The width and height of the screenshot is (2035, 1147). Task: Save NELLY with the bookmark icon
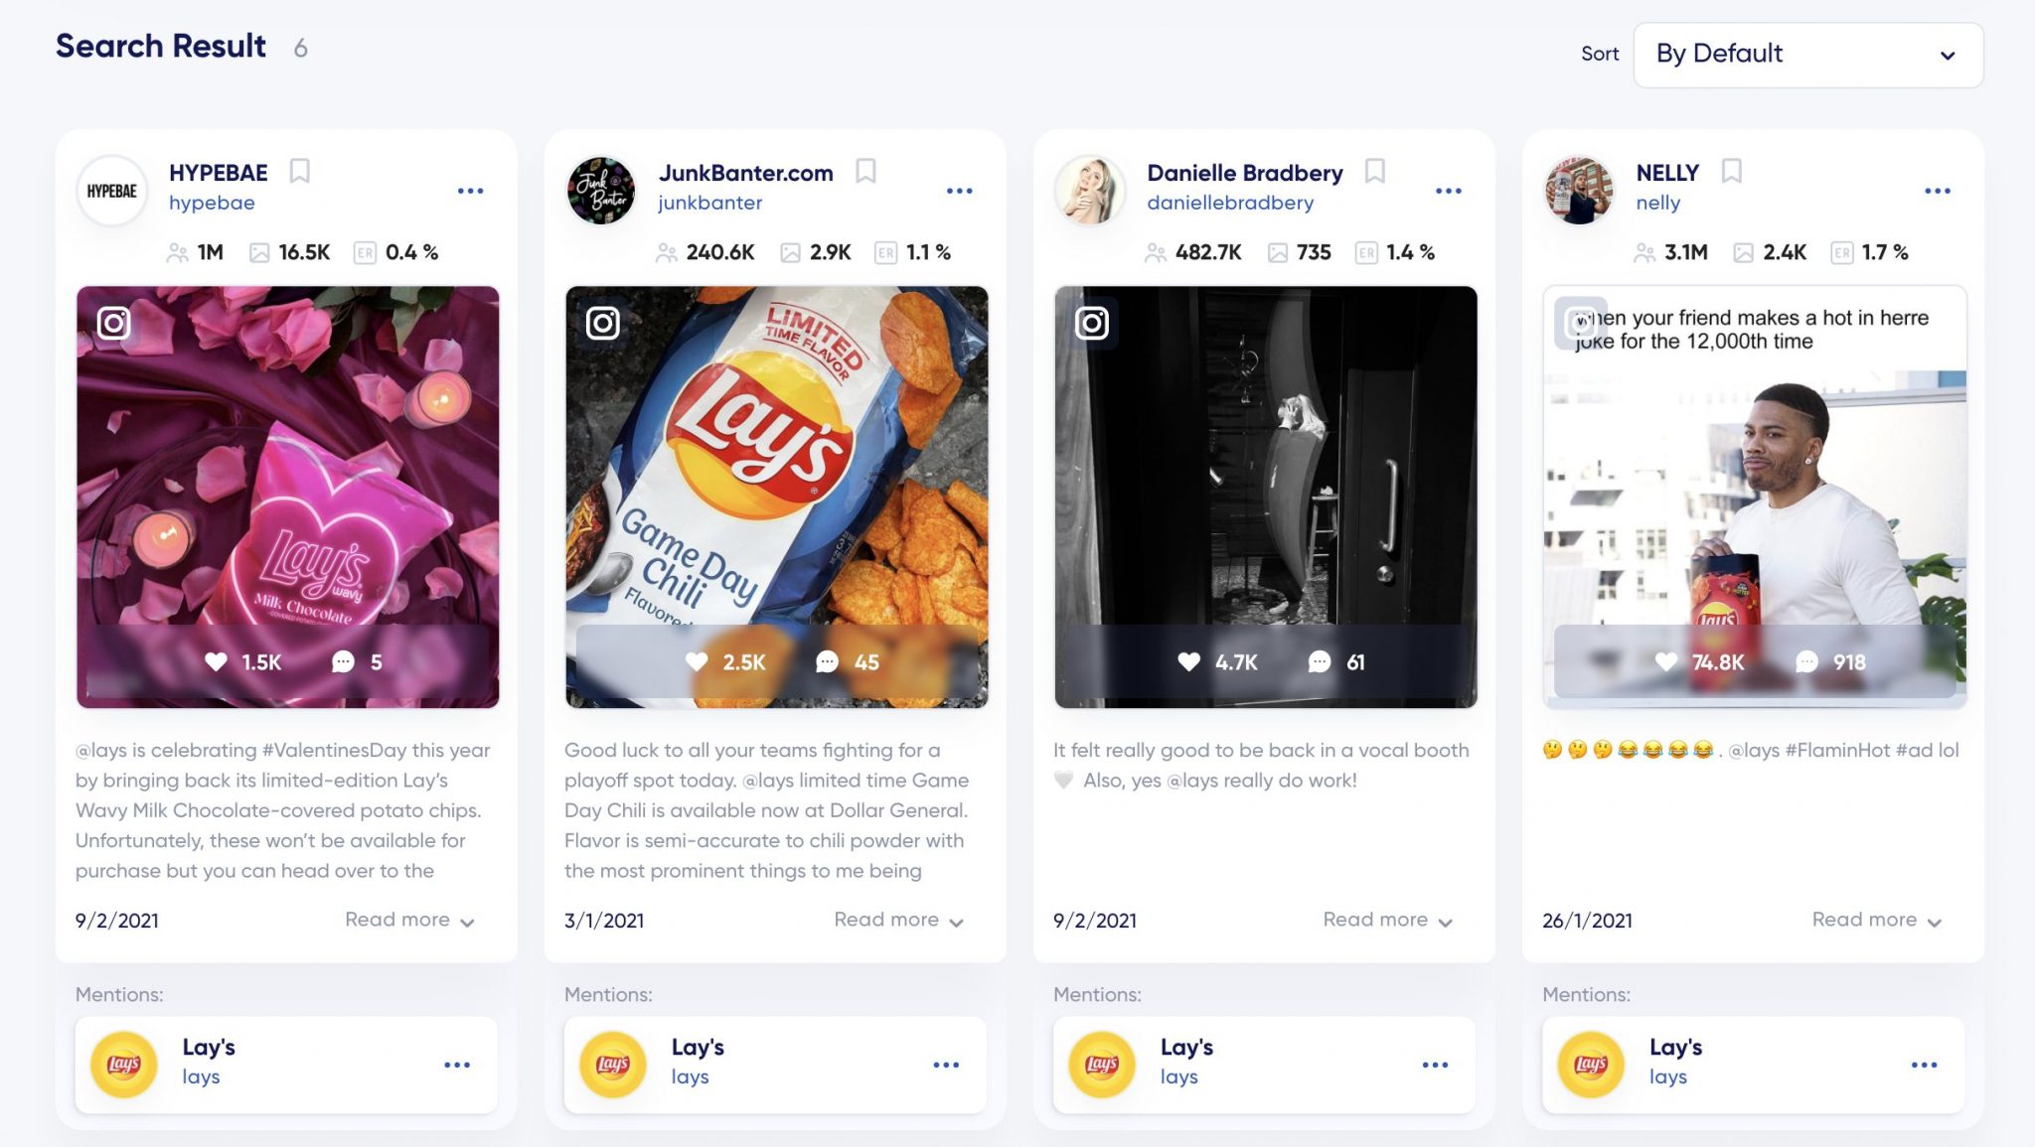click(x=1731, y=172)
